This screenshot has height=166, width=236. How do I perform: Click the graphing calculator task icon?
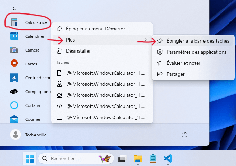tap(60, 95)
